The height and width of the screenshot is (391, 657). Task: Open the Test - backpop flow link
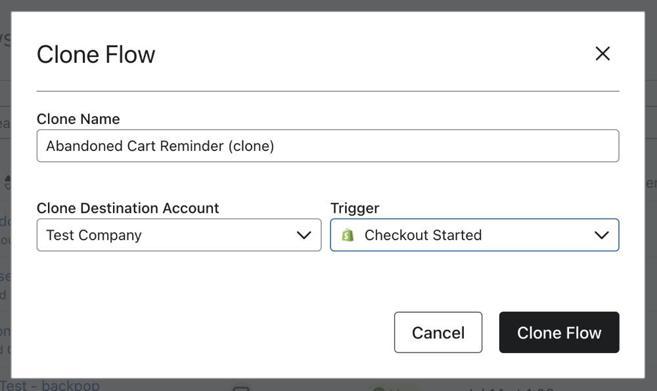(49, 387)
